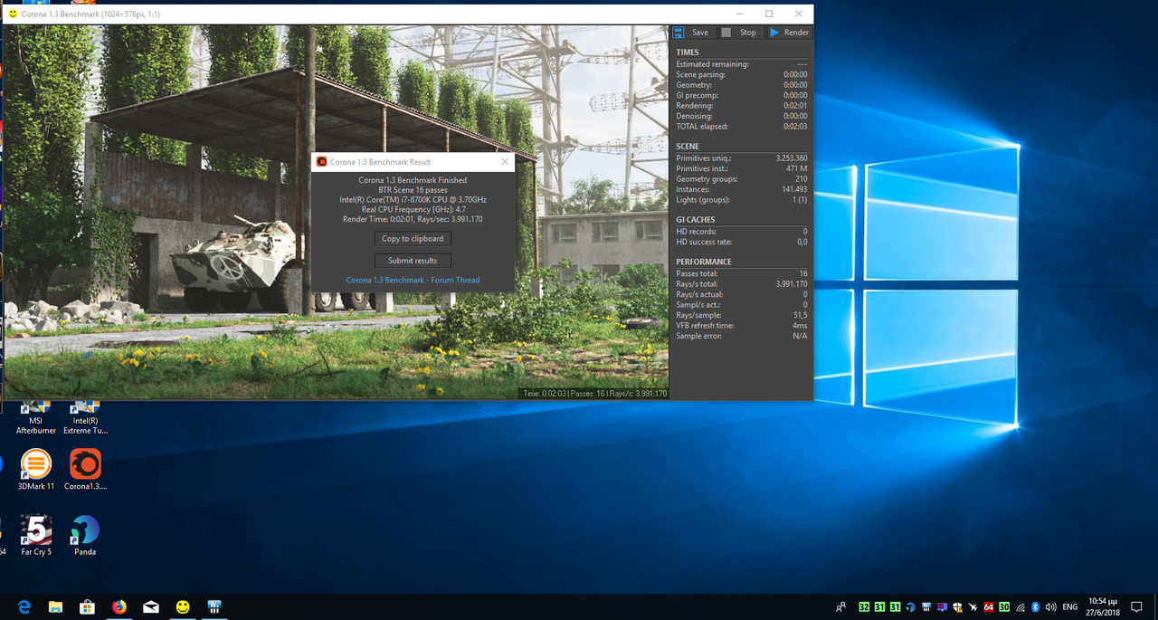Click the green 30 temperature tray icon
Viewport: 1158px width, 620px height.
point(1004,607)
